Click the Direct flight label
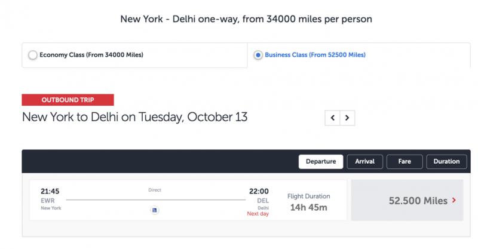The image size is (478, 249). tap(155, 190)
